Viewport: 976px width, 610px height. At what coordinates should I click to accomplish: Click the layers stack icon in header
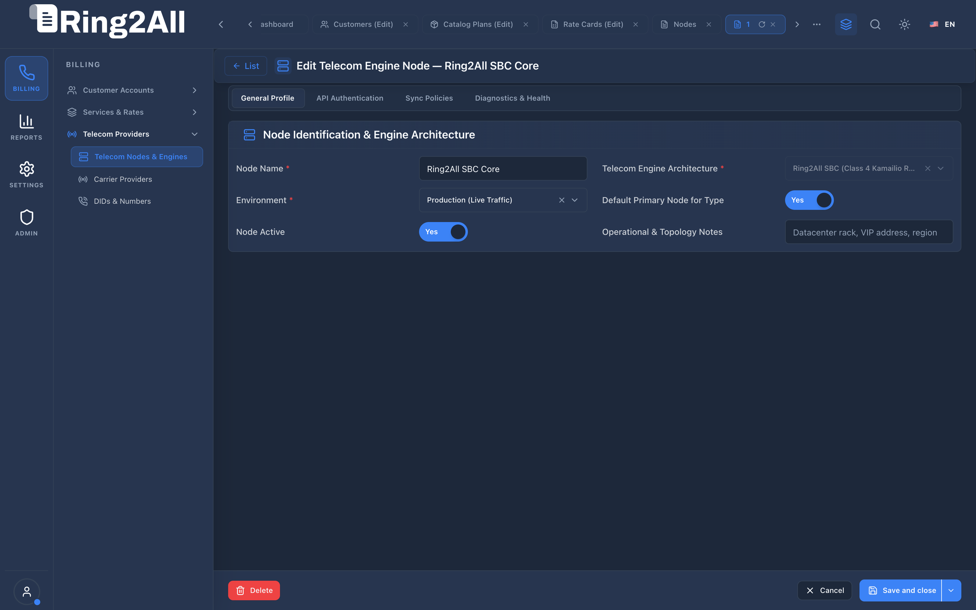pyautogui.click(x=846, y=24)
